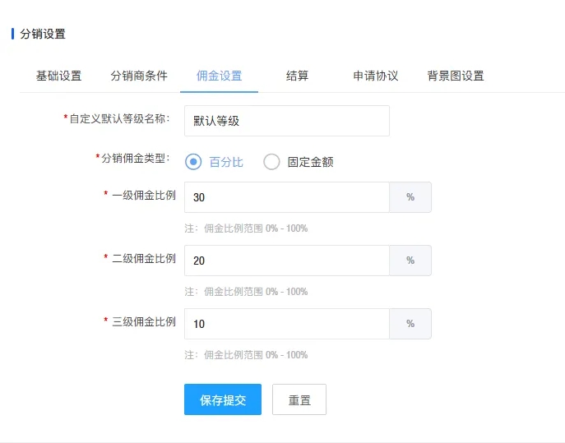The image size is (565, 443).
Task: Click the 默认等级 name input field
Action: coord(286,120)
